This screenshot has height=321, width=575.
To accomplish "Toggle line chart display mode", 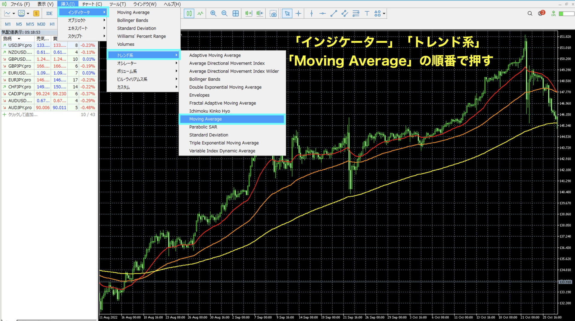I will pyautogui.click(x=200, y=13).
